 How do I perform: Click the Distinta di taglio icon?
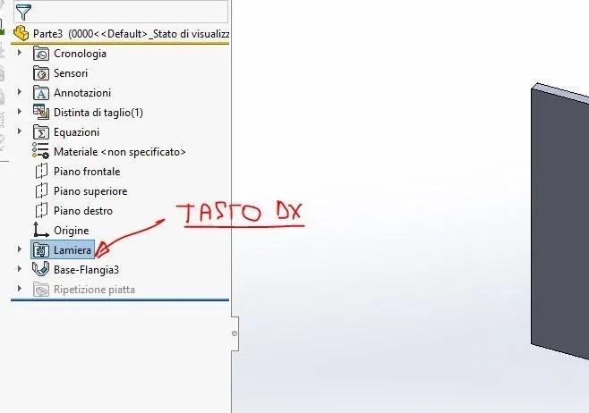(41, 112)
